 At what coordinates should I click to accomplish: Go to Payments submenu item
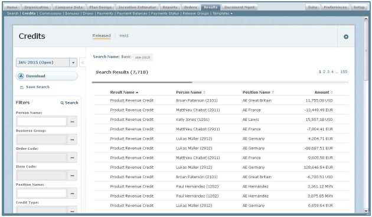105,14
